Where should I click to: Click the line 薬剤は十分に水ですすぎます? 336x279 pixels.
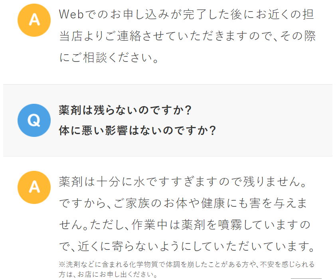[x=182, y=182]
